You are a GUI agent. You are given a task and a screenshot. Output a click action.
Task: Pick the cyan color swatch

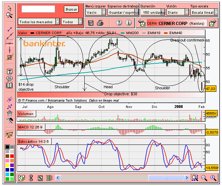tap(7, 174)
